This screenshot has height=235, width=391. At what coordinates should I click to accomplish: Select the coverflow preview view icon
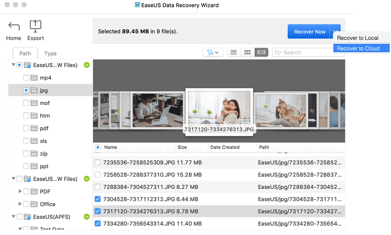[261, 52]
